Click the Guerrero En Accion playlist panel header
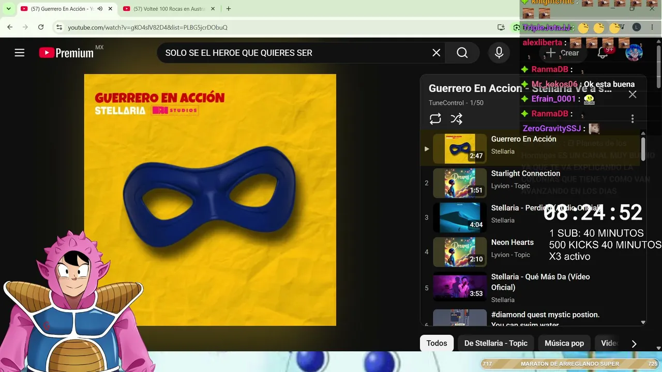 click(520, 88)
